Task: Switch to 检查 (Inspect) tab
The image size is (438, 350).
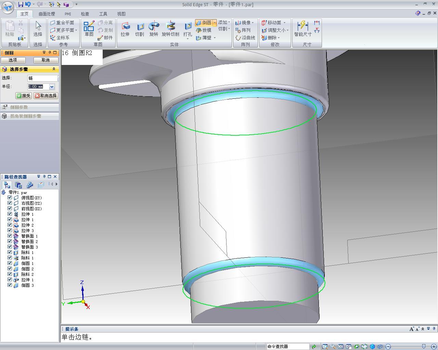Action: click(x=85, y=14)
